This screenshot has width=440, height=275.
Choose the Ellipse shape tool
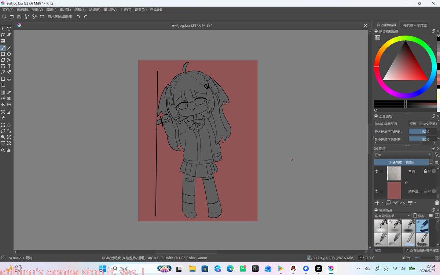point(9,54)
